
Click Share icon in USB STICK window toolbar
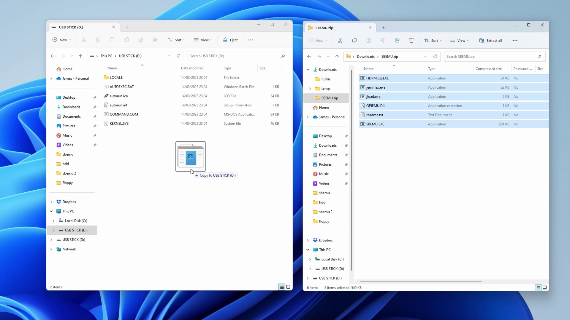coord(140,40)
